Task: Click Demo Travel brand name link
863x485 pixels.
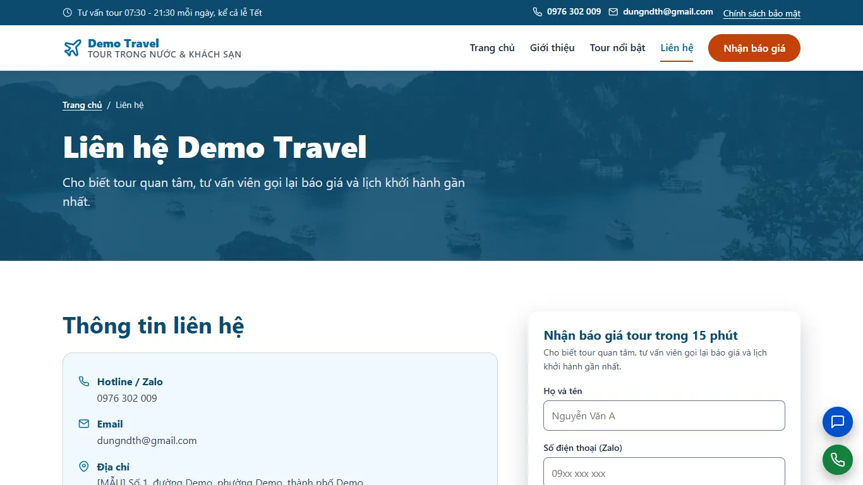Action: click(x=123, y=43)
